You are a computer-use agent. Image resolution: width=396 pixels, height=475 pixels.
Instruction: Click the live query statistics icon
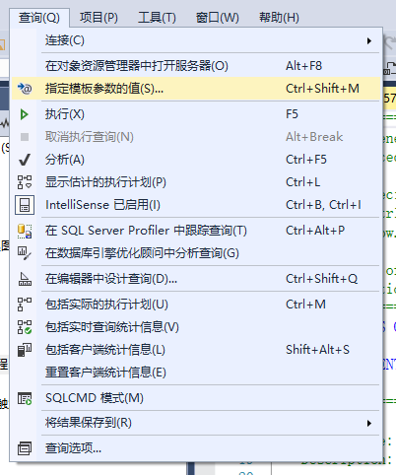25,327
